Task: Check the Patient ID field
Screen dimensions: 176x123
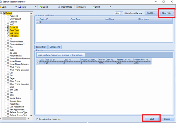Action: (x=8, y=16)
